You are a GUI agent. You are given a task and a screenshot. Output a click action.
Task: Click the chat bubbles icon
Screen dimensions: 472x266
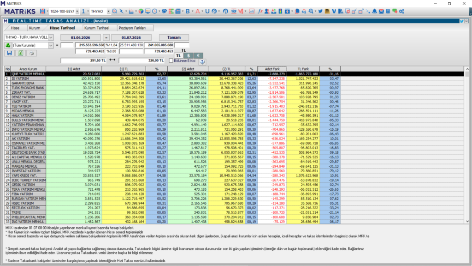pyautogui.click(x=395, y=11)
